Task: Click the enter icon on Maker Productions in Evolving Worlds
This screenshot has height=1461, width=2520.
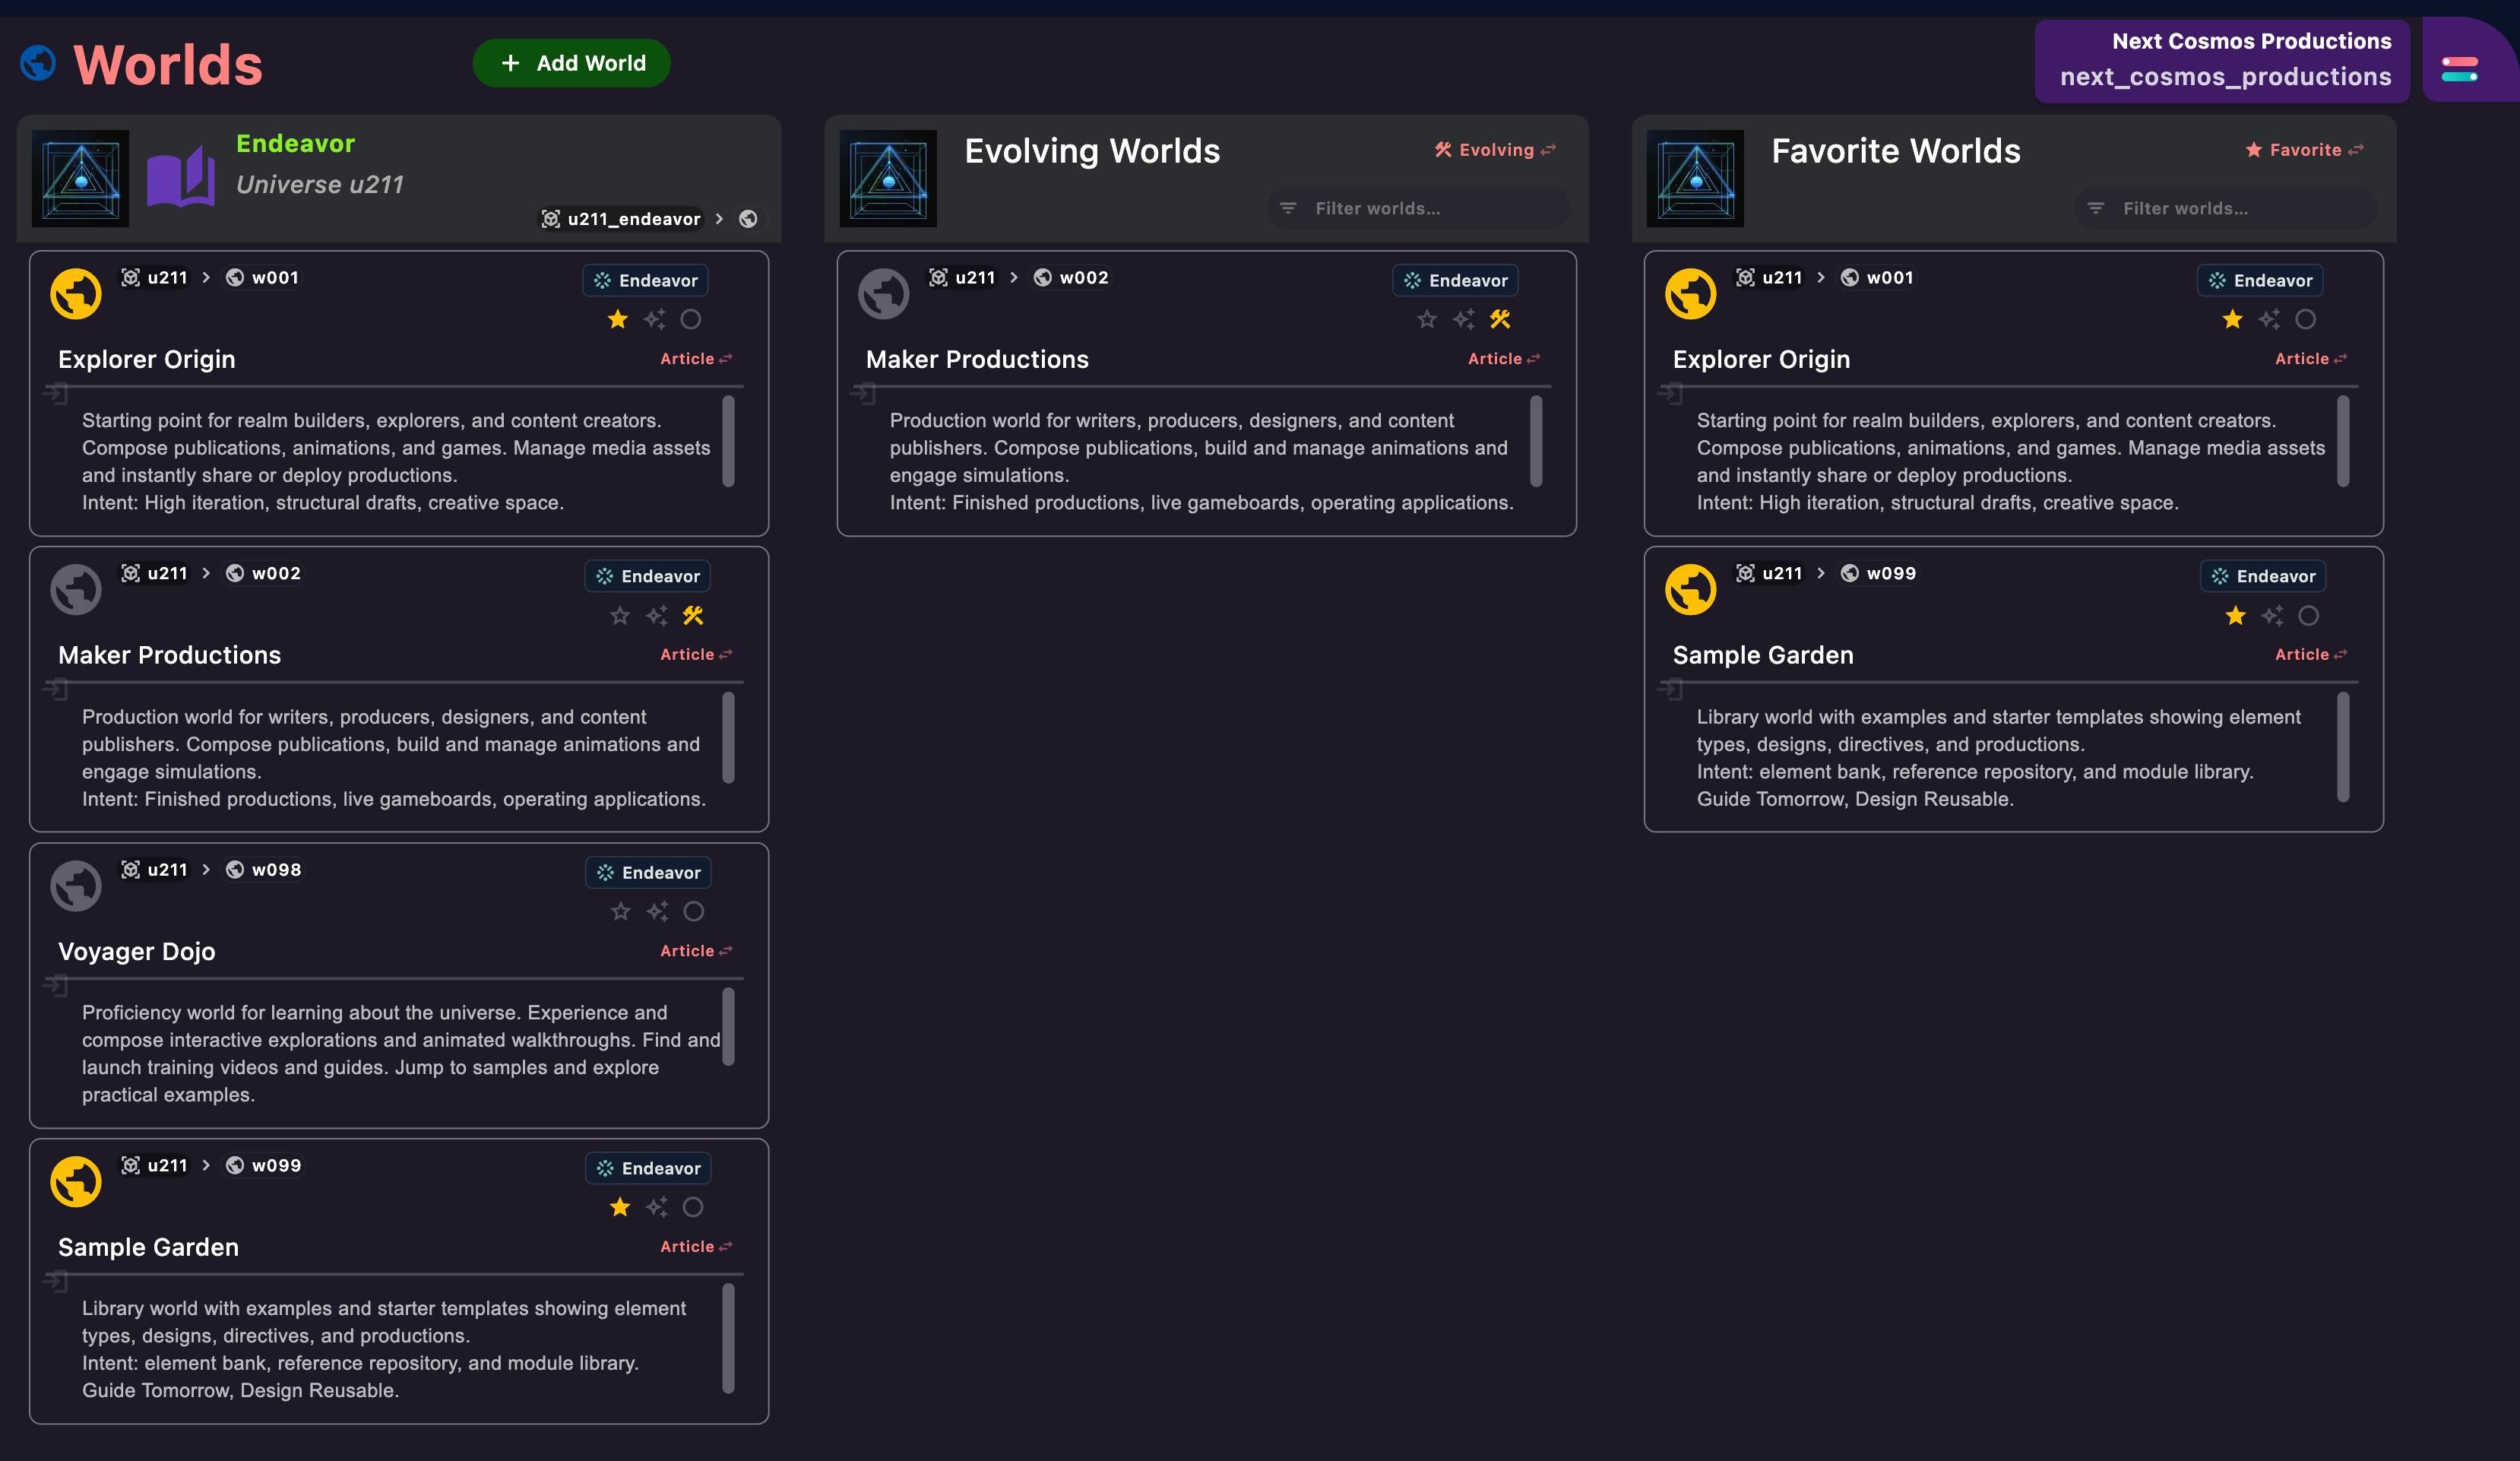Action: coord(863,394)
